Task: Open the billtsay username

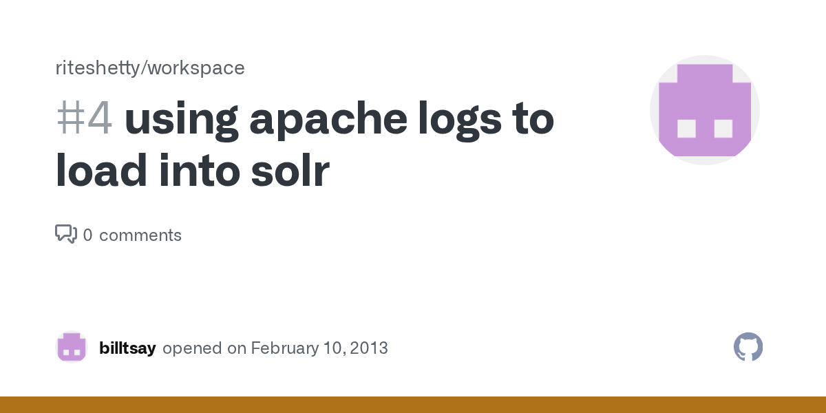Action: [127, 348]
